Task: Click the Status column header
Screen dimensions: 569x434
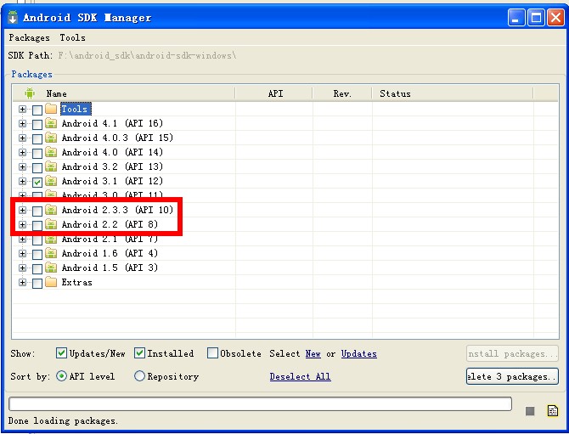Action: pos(453,93)
